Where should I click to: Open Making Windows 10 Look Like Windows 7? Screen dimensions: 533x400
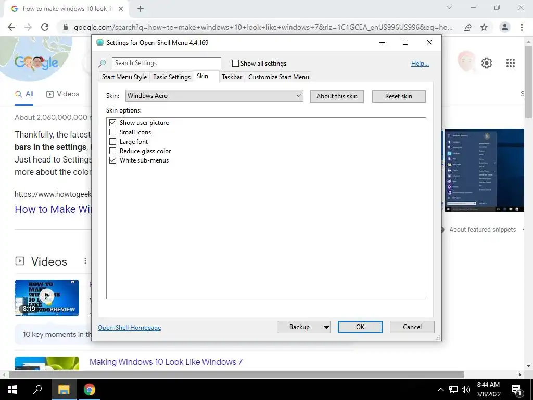click(166, 362)
